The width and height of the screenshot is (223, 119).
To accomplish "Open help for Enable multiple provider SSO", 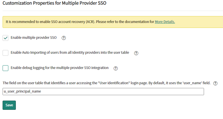I will tap(64, 38).
